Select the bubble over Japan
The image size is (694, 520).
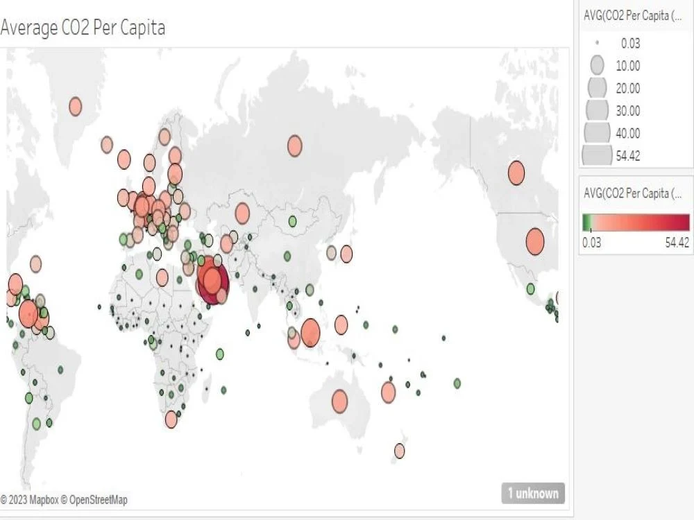[x=346, y=254]
